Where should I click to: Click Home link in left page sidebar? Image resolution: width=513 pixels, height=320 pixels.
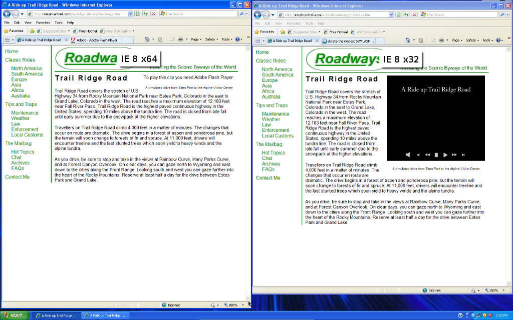(x=12, y=51)
